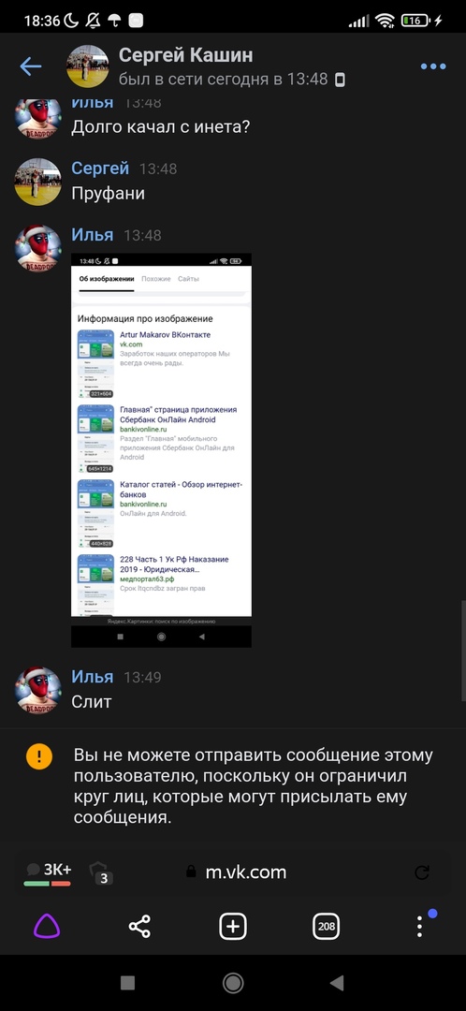Image resolution: width=466 pixels, height=1011 pixels.
Task: Open the three-dot chat options menu
Action: click(433, 66)
